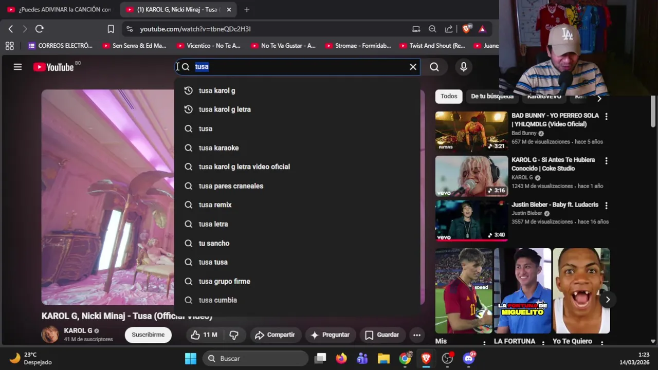Open options for Justin Bieber Baby video
Screen dimensions: 658x370
606,206
